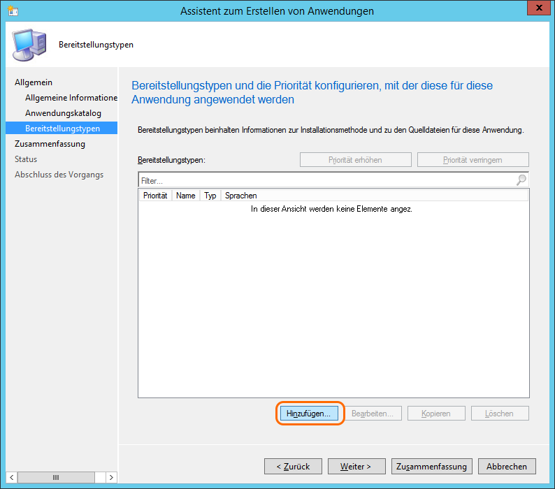Cancel the wizard with Abbrechen
Screen dimensions: 555x489
tap(507, 466)
